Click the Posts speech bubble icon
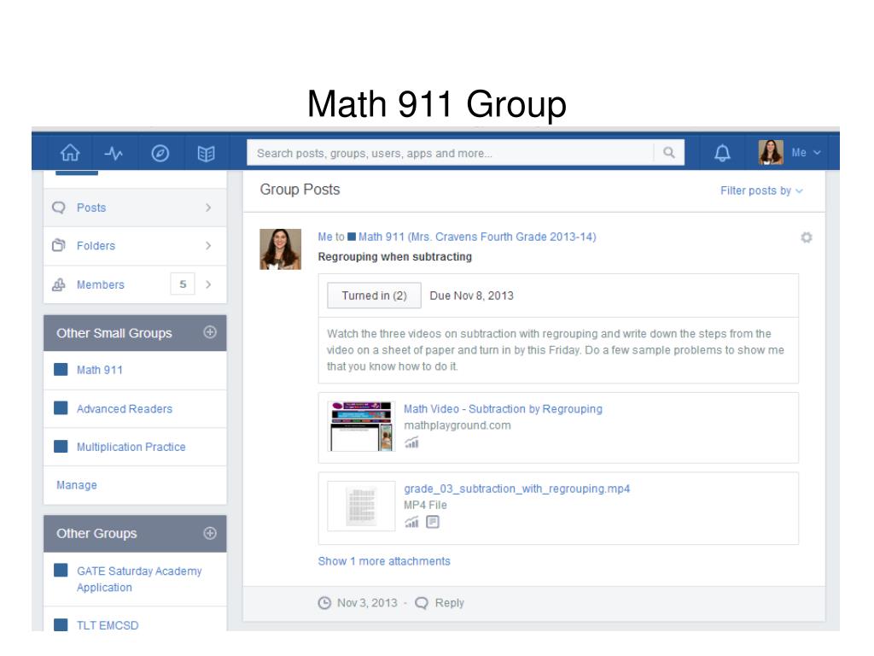Viewport: 874px width, 656px height. click(59, 208)
